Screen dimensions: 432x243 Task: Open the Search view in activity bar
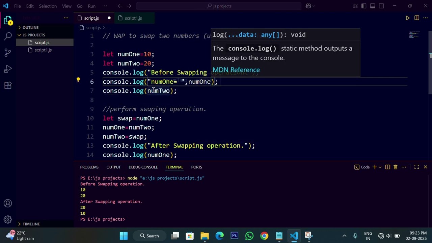click(8, 36)
